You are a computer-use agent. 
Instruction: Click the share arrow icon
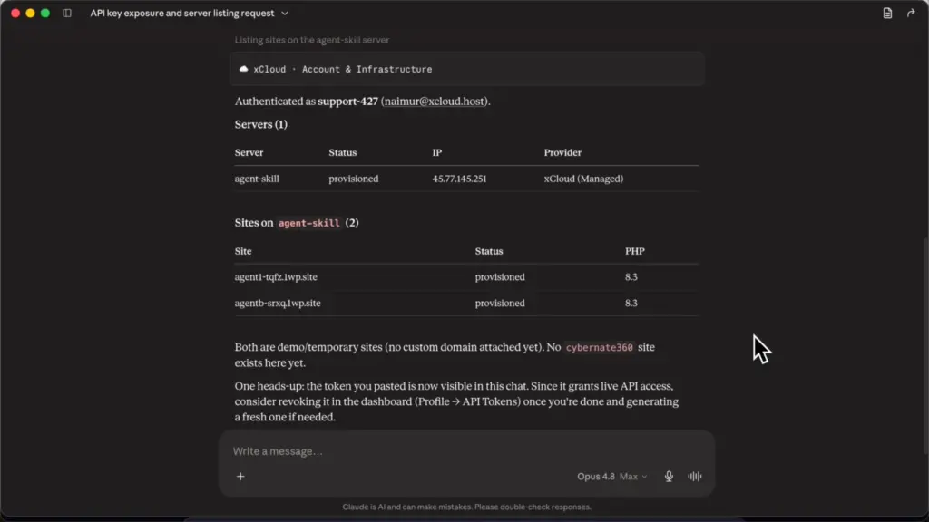(911, 13)
